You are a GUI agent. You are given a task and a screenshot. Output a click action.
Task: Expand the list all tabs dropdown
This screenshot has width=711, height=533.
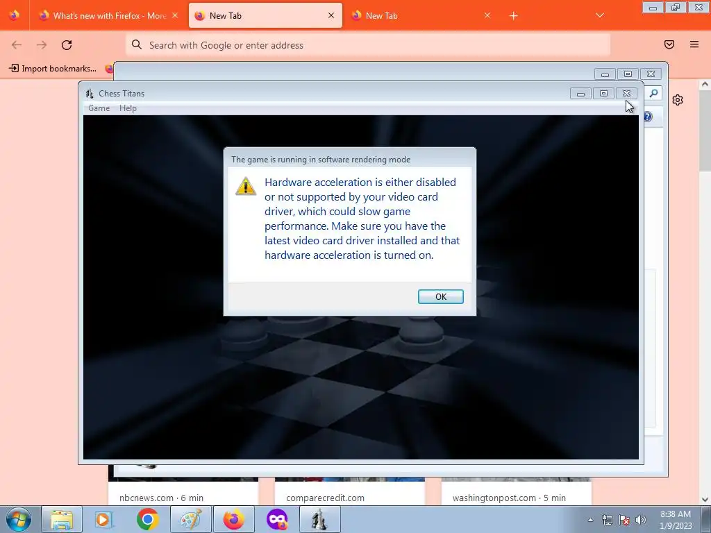point(599,15)
